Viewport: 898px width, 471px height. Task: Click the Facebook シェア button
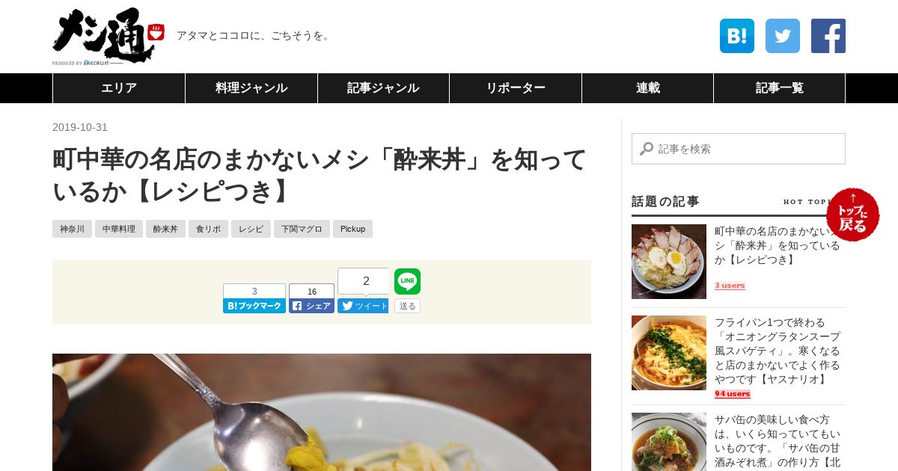(x=311, y=306)
